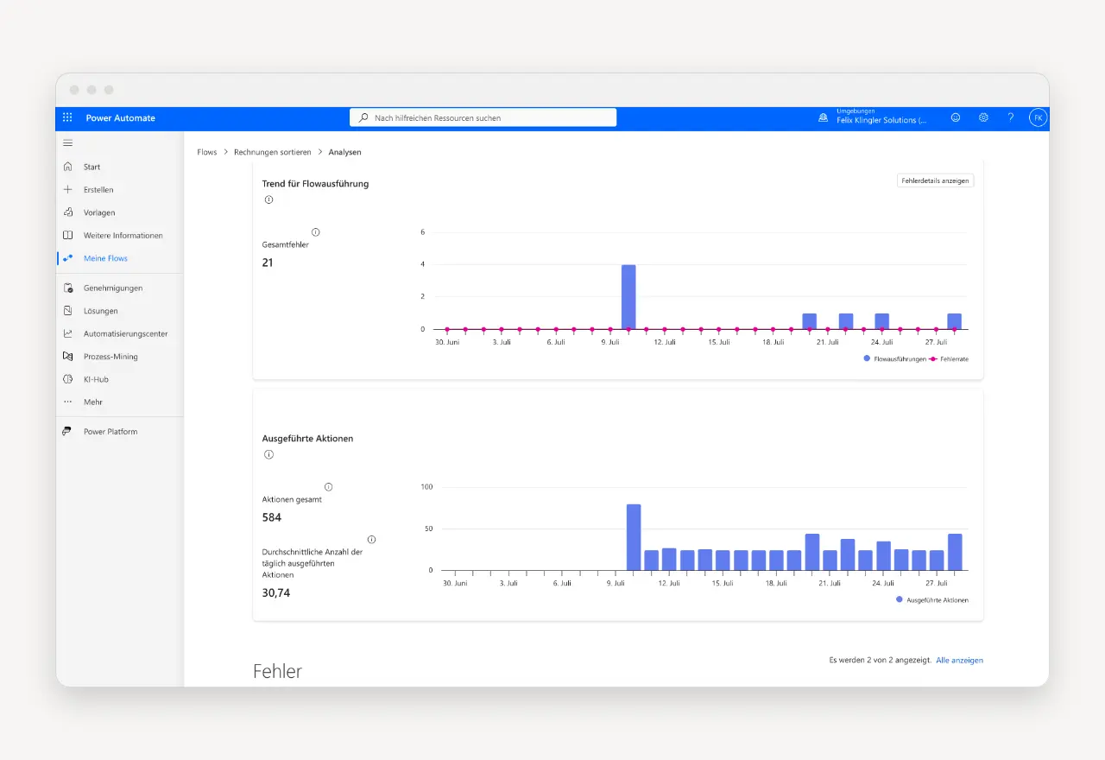Click the Prozess-Mining icon
Image resolution: width=1105 pixels, height=760 pixels.
click(67, 357)
